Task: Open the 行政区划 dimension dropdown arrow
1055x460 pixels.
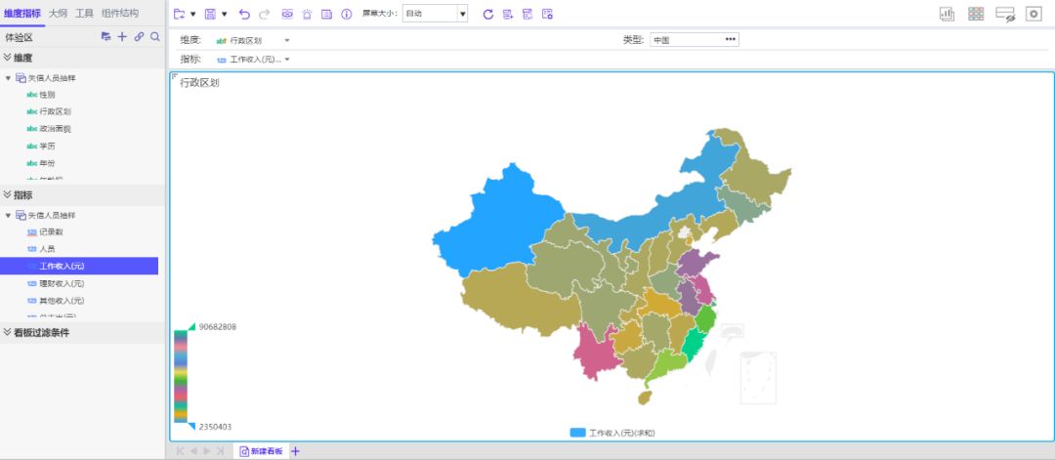Action: pos(287,40)
